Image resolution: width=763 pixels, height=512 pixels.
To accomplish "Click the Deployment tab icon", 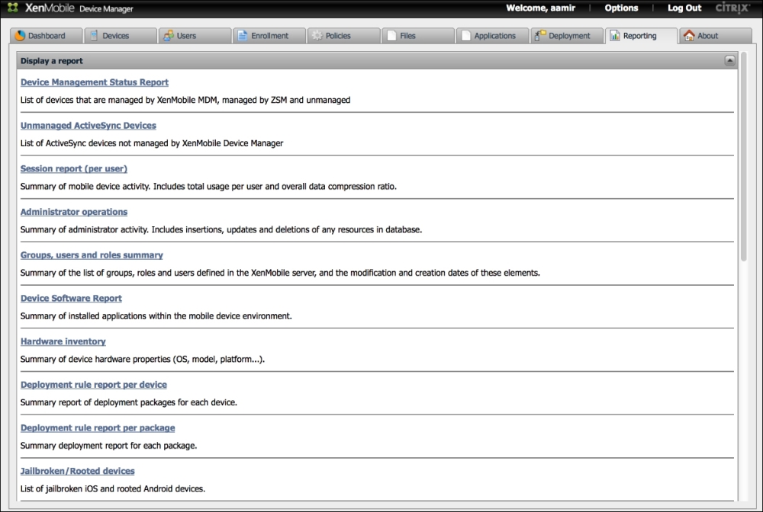I will [x=540, y=36].
